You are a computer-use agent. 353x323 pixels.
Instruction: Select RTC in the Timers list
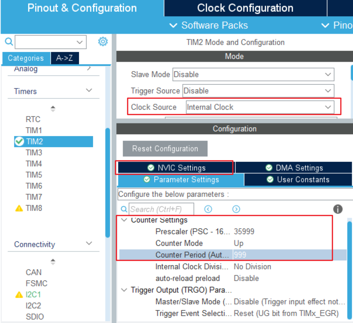(33, 119)
